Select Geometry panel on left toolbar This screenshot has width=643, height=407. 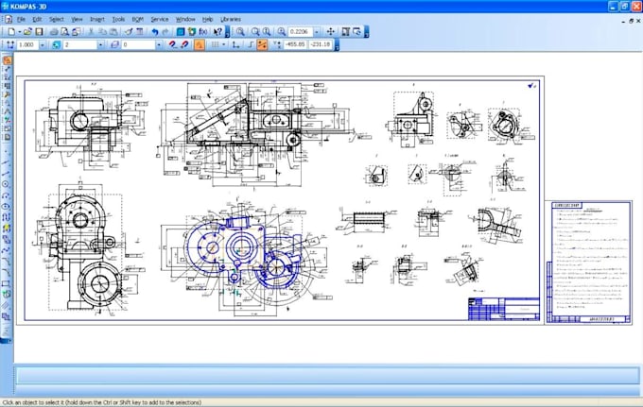(7, 60)
